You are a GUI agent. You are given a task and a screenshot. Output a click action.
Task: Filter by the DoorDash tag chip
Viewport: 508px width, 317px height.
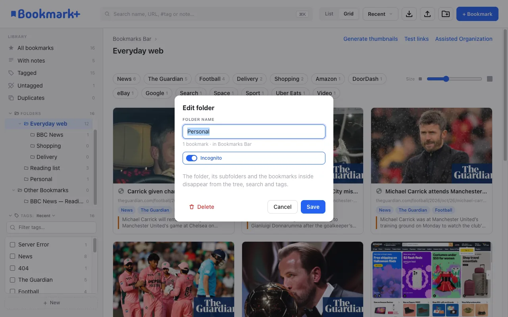click(x=367, y=79)
